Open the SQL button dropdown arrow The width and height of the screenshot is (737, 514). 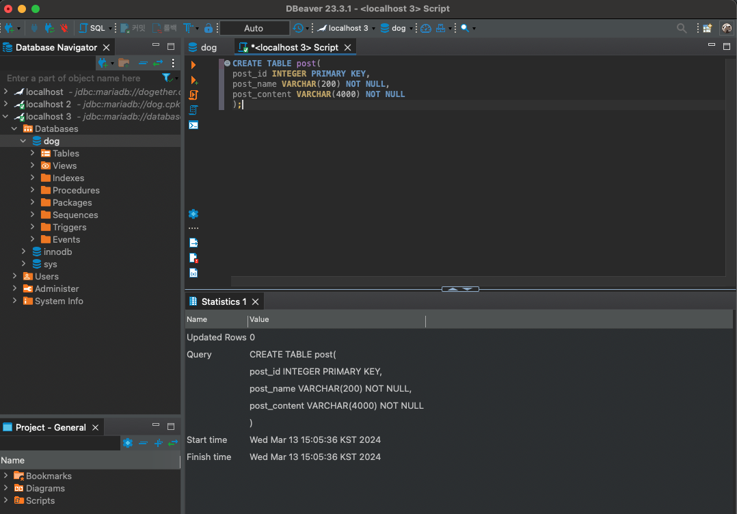pyautogui.click(x=110, y=29)
